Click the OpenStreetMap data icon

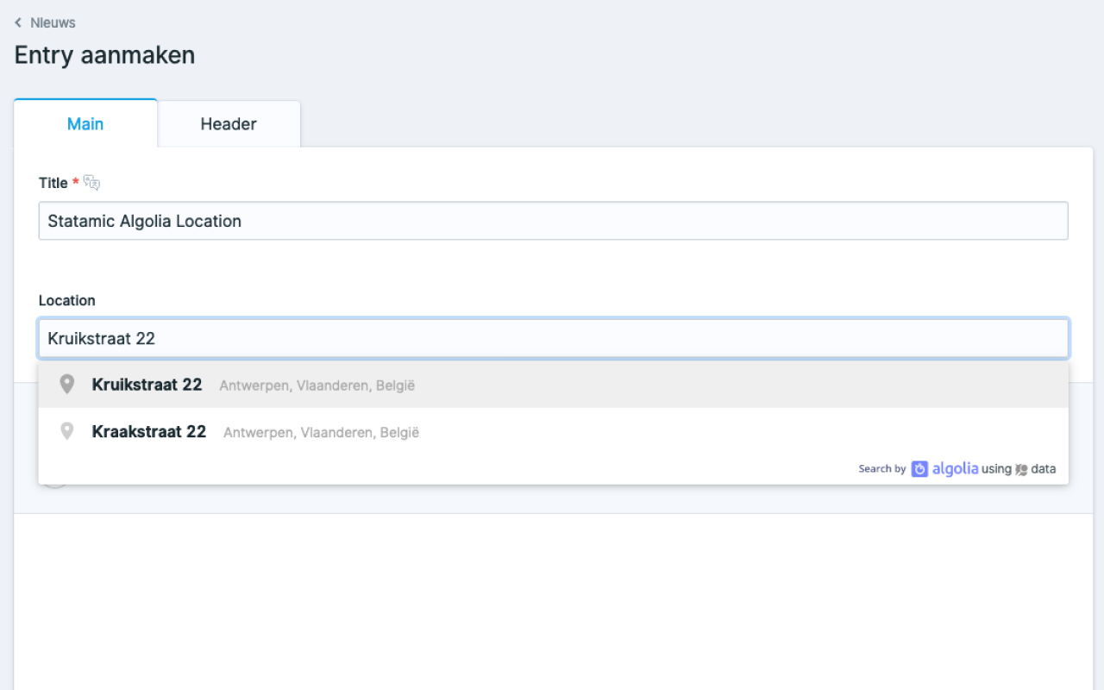coord(1021,469)
